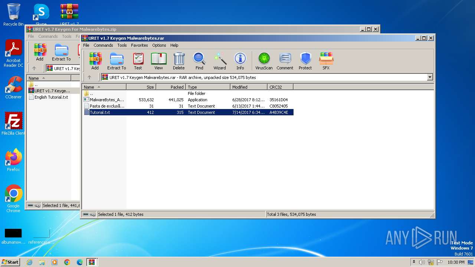Open Skype desktop shortcut

coord(41,15)
